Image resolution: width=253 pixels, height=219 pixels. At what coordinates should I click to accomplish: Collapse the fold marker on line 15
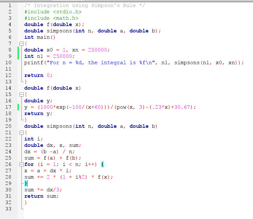point(21,94)
